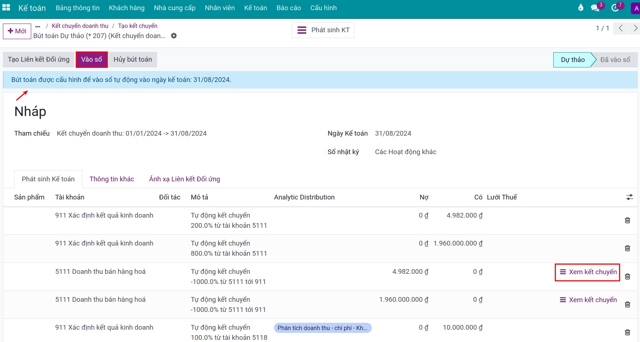Edit the Ngày Kế toán date 31/08/2024
640x342 pixels.
tap(393, 133)
